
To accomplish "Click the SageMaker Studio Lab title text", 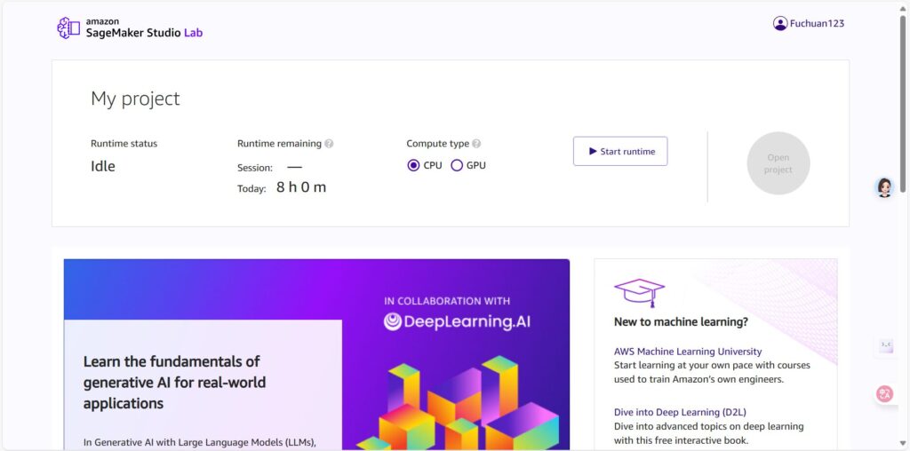I will 145,33.
